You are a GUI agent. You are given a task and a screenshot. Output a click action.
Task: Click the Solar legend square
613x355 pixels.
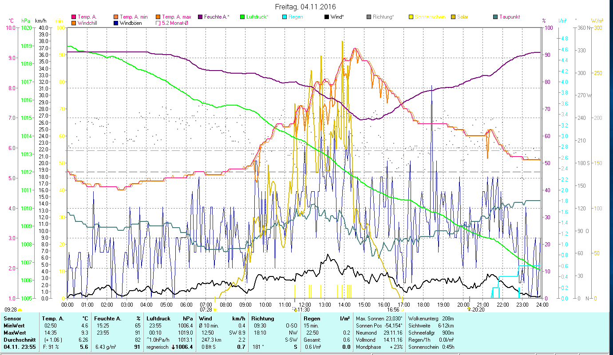pyautogui.click(x=453, y=17)
